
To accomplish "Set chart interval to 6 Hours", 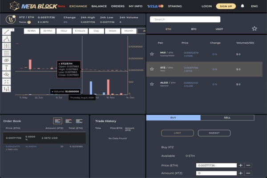I will coord(80,31).
